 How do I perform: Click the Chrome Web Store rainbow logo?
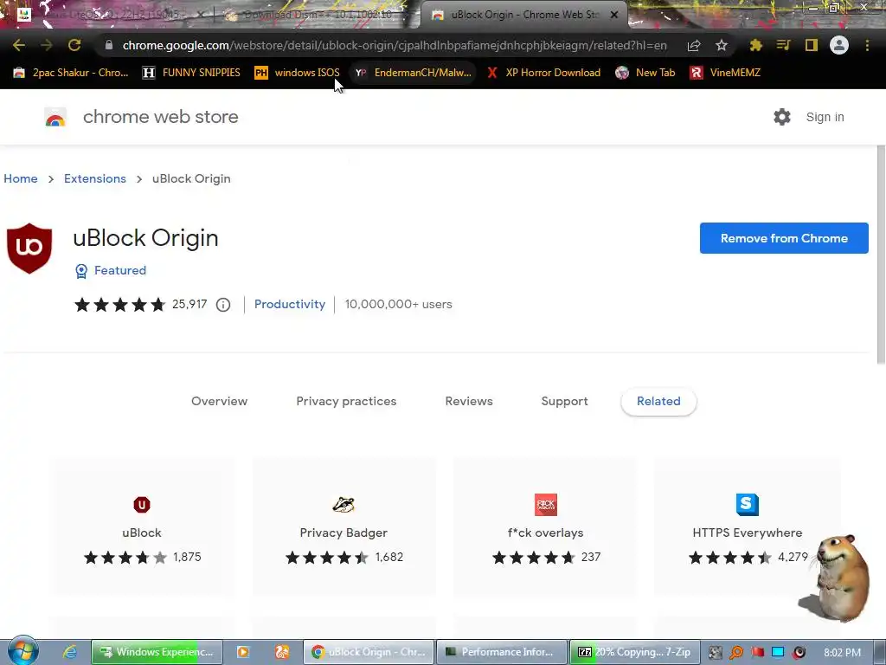55,117
